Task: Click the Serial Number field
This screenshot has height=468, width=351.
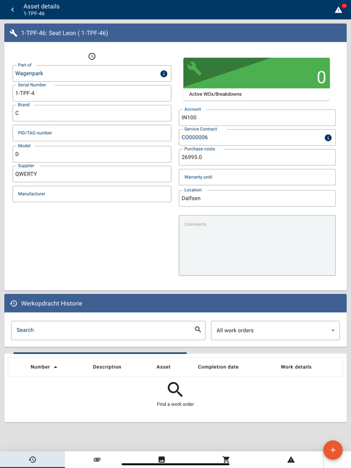Action: [x=92, y=93]
